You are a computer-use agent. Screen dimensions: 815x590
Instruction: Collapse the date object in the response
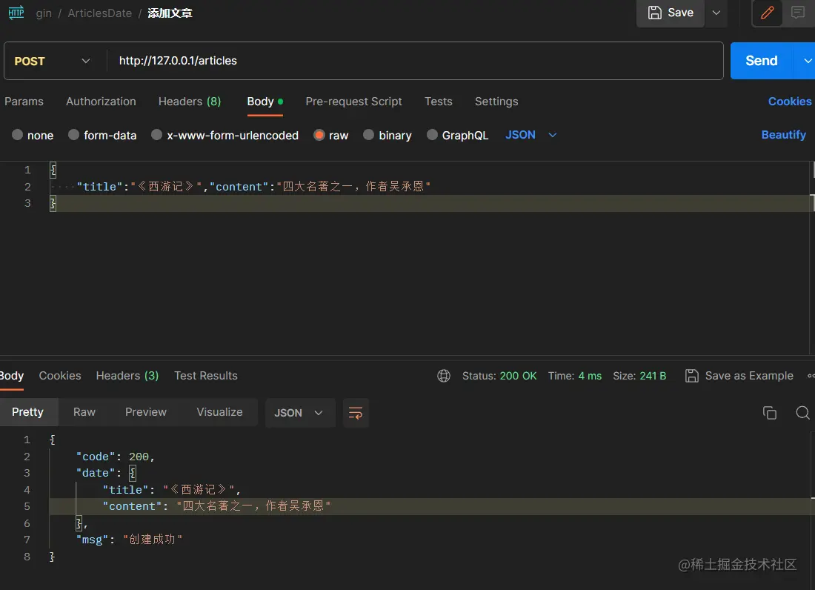[x=132, y=473]
